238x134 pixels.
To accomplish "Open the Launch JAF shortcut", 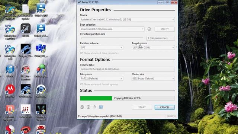I will pyautogui.click(x=26, y=111).
